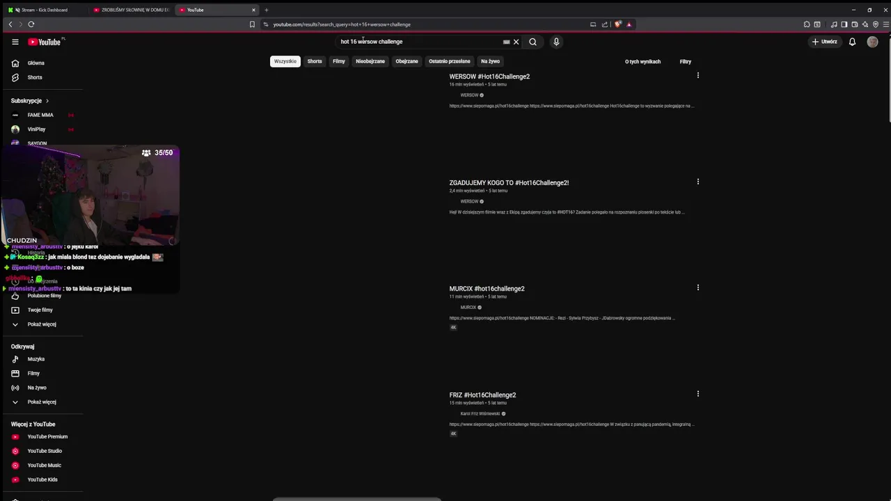Click the Utwórz create button
The width and height of the screenshot is (891, 501).
(x=824, y=42)
